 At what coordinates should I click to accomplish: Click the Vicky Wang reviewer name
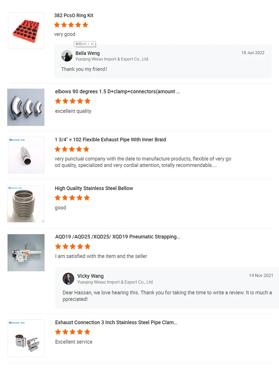pos(90,276)
